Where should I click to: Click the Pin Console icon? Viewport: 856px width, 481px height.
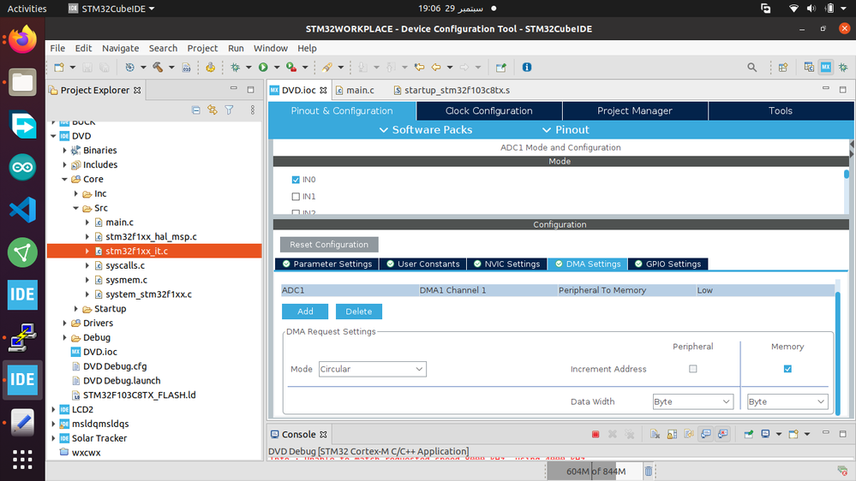click(x=749, y=434)
